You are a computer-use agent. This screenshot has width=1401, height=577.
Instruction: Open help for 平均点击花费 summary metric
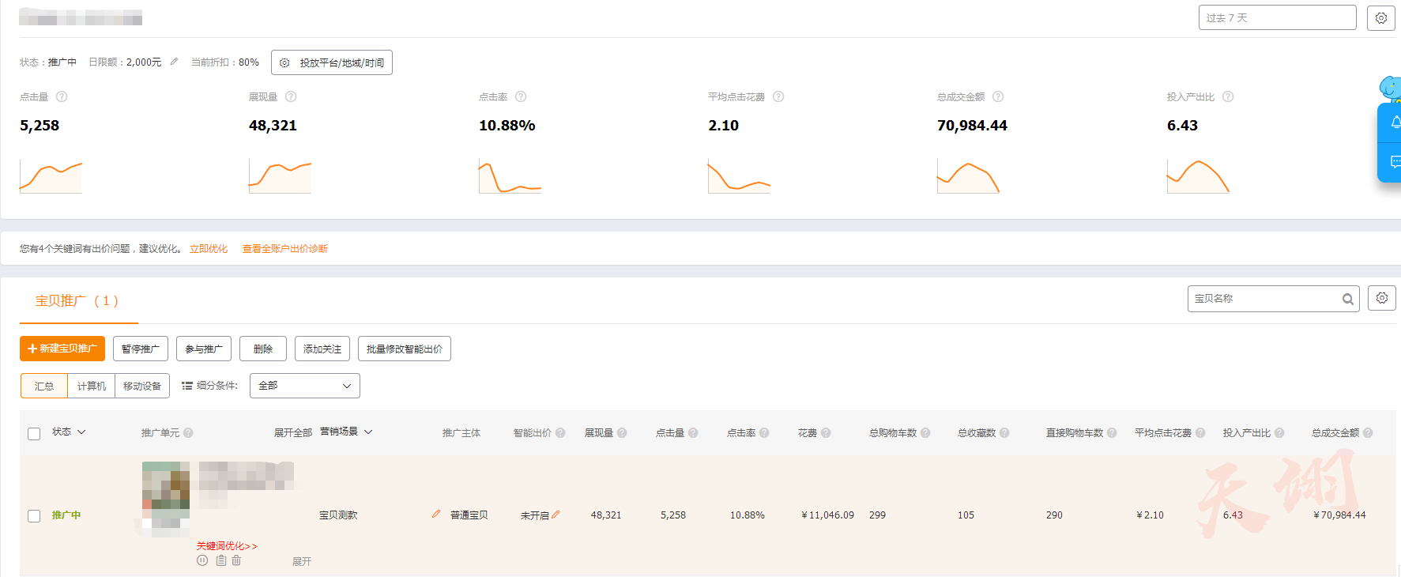click(778, 96)
